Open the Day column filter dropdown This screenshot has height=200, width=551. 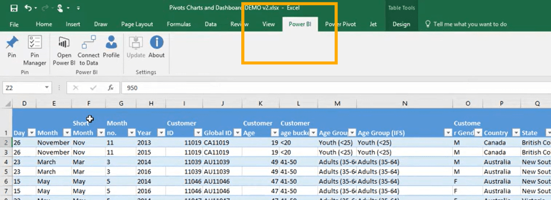click(x=32, y=133)
